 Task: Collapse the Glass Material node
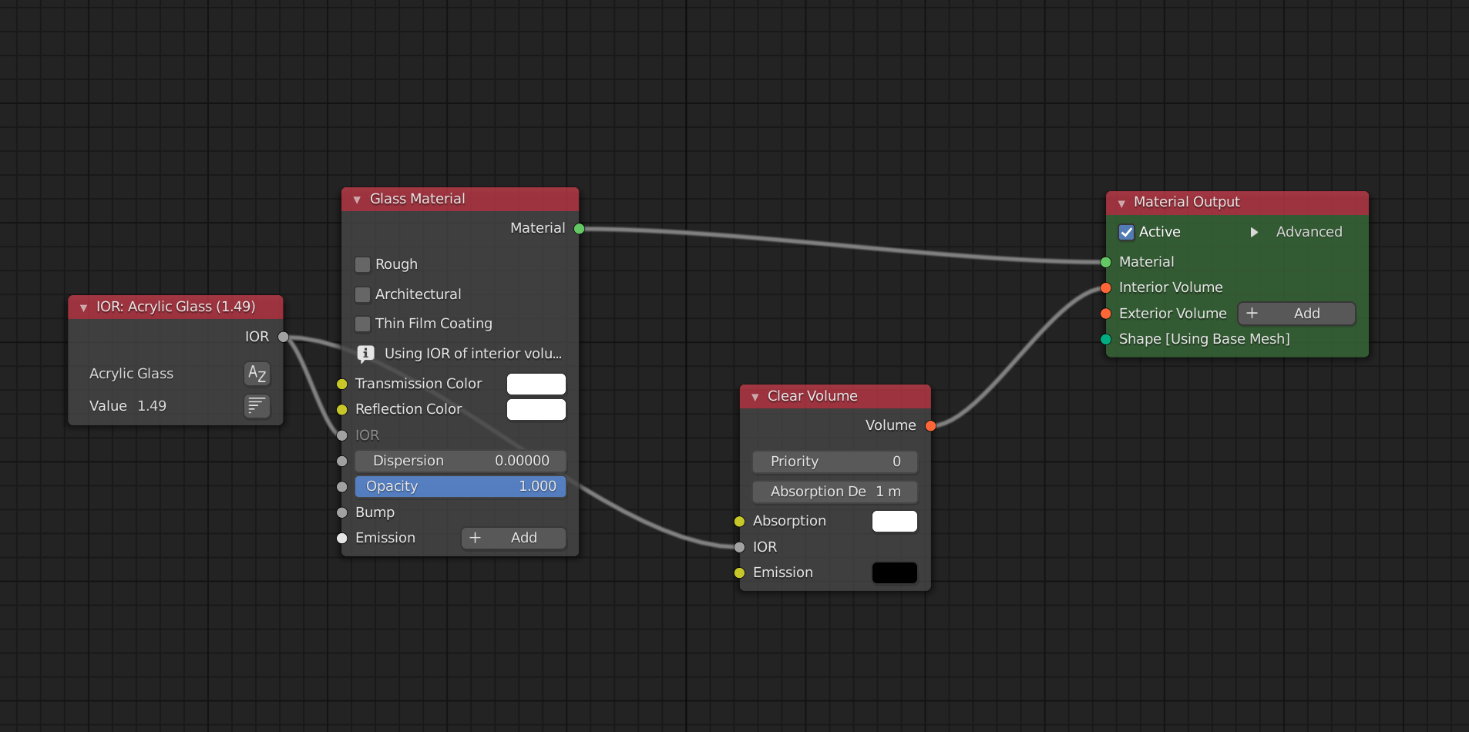coord(357,200)
